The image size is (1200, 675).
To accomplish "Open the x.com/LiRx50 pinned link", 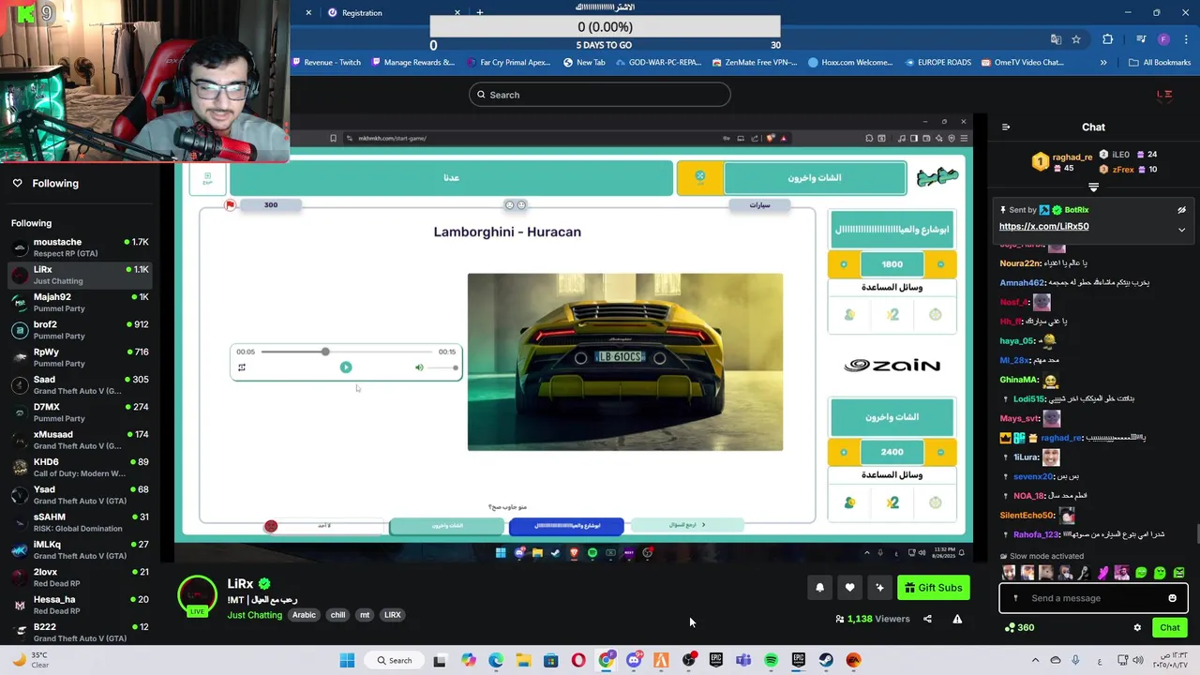I will (1043, 226).
